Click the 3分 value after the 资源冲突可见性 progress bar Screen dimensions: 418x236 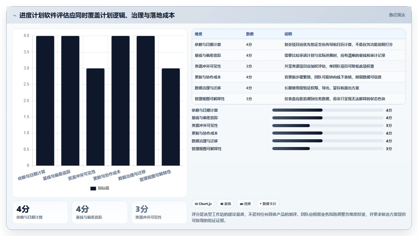(x=389, y=126)
